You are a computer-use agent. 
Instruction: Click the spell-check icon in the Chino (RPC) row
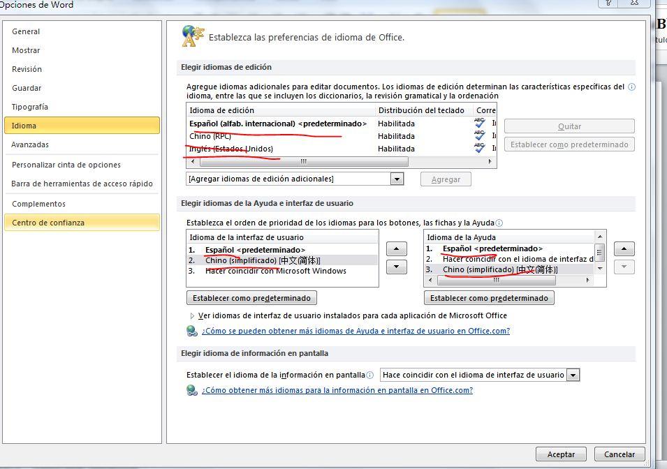[479, 136]
